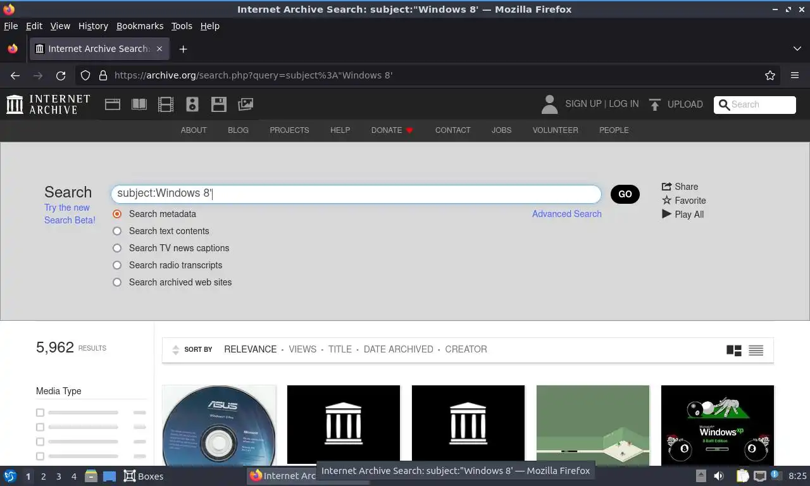
Task: Select Search text contents option
Action: [117, 231]
